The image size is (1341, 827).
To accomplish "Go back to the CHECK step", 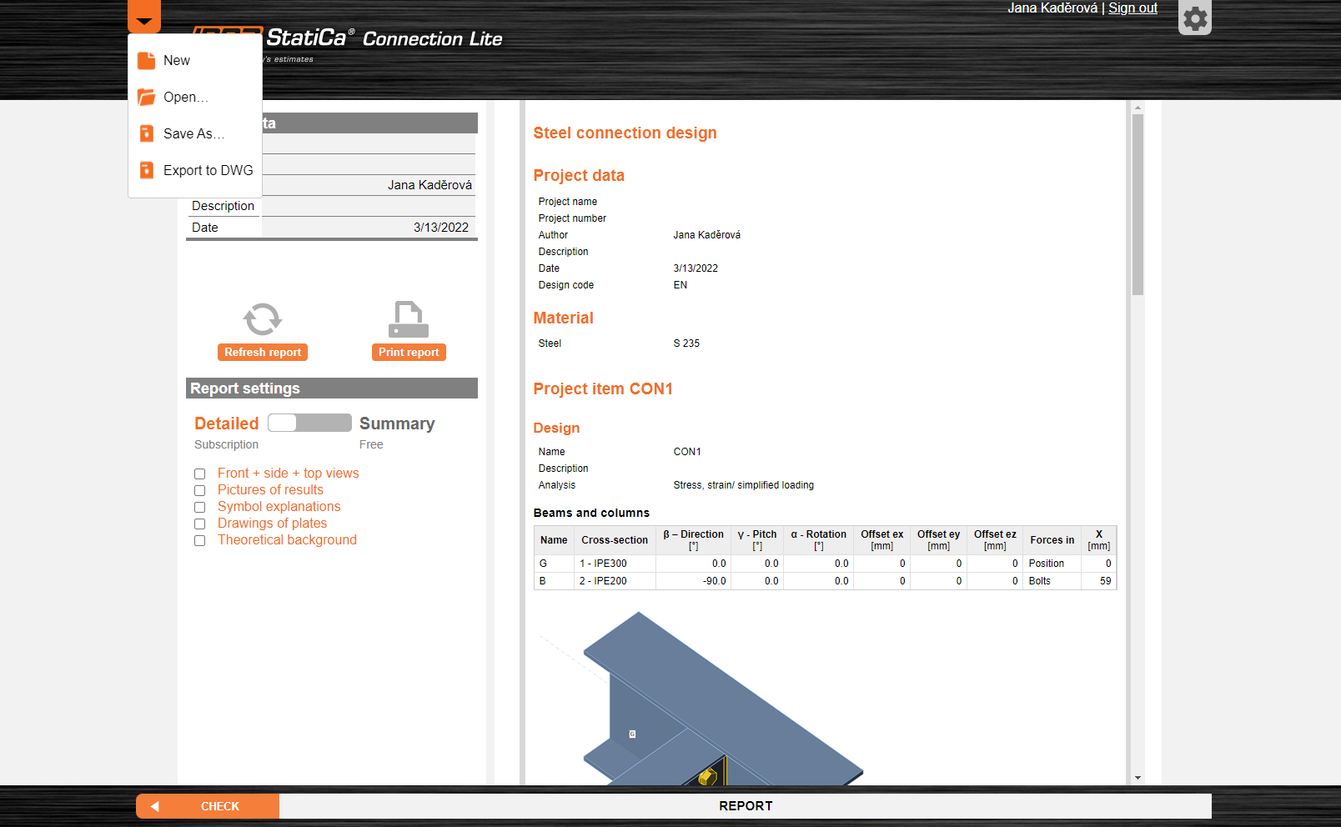I will (x=208, y=806).
